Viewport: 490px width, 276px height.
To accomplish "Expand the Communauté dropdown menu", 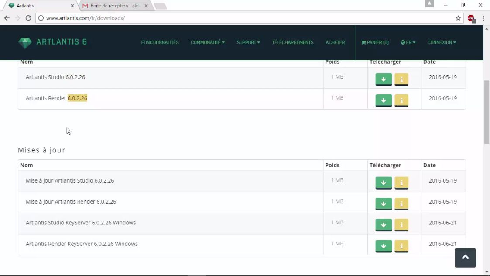I will pos(208,42).
